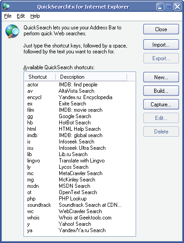Click the Capture... button
Screen dimensions: 184x243
tap(161, 105)
